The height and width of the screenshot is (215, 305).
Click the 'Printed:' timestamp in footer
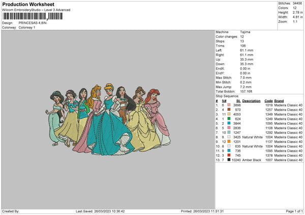coord(202,211)
